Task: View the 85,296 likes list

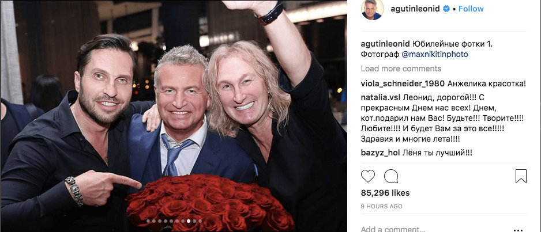Action: pyautogui.click(x=385, y=193)
